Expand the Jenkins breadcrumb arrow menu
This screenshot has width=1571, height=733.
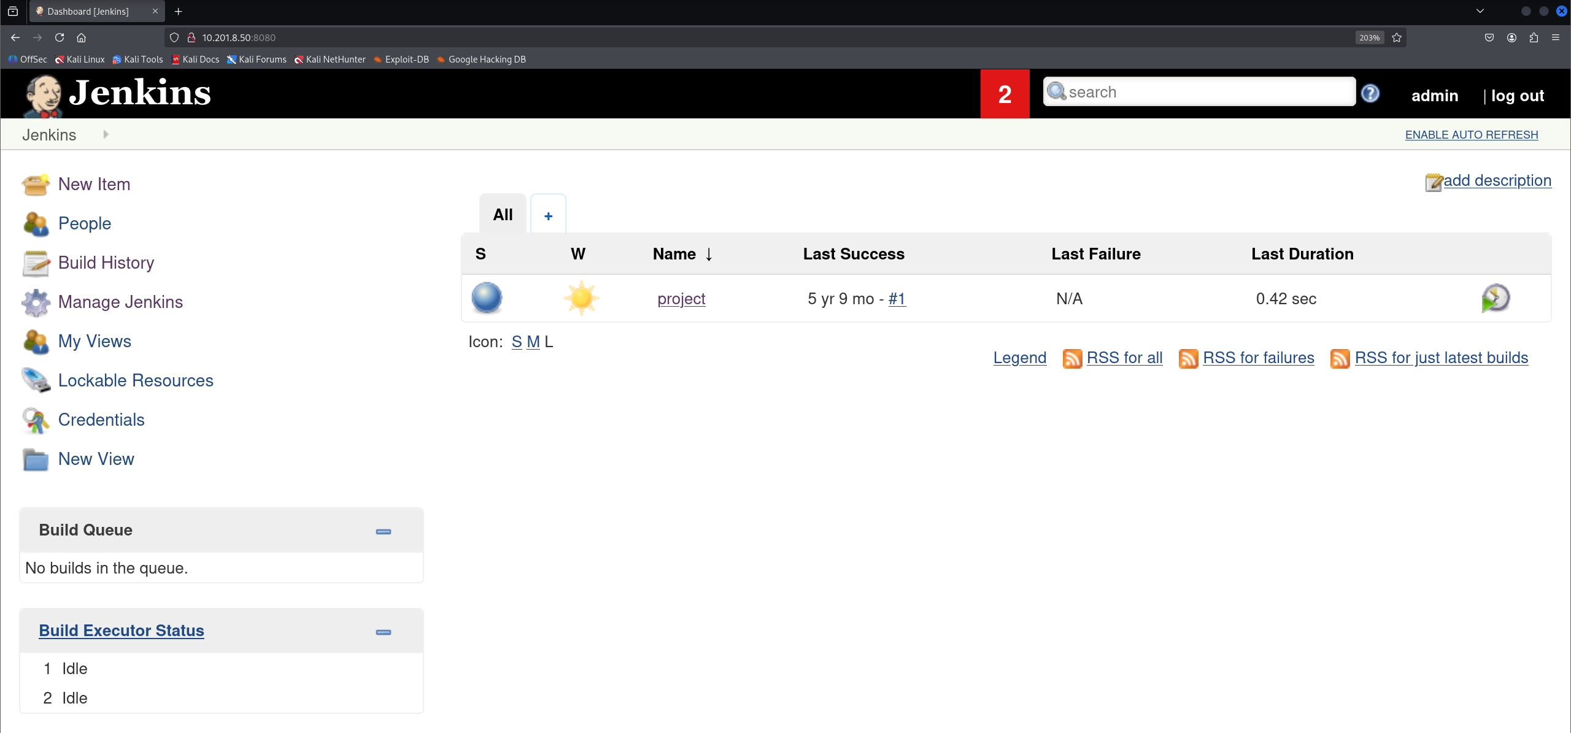pyautogui.click(x=106, y=134)
